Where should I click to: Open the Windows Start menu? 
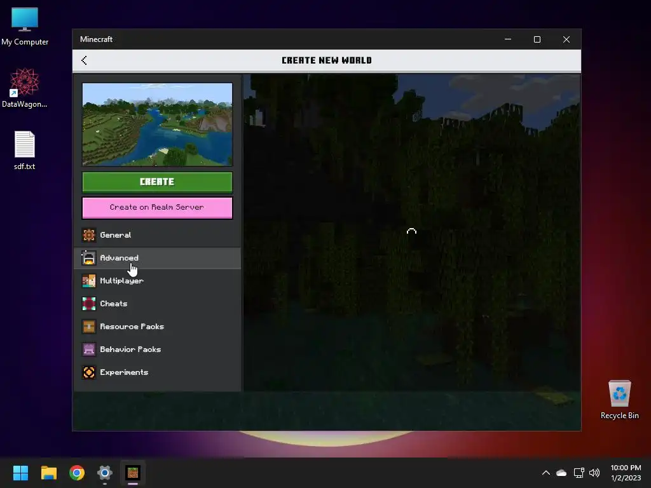[20, 473]
